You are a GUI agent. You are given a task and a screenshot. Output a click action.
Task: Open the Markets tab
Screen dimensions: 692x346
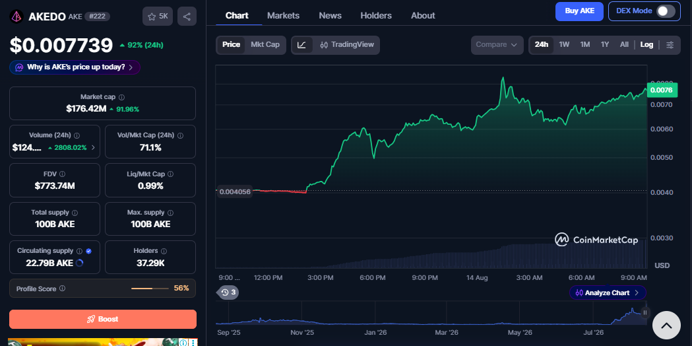pos(284,15)
